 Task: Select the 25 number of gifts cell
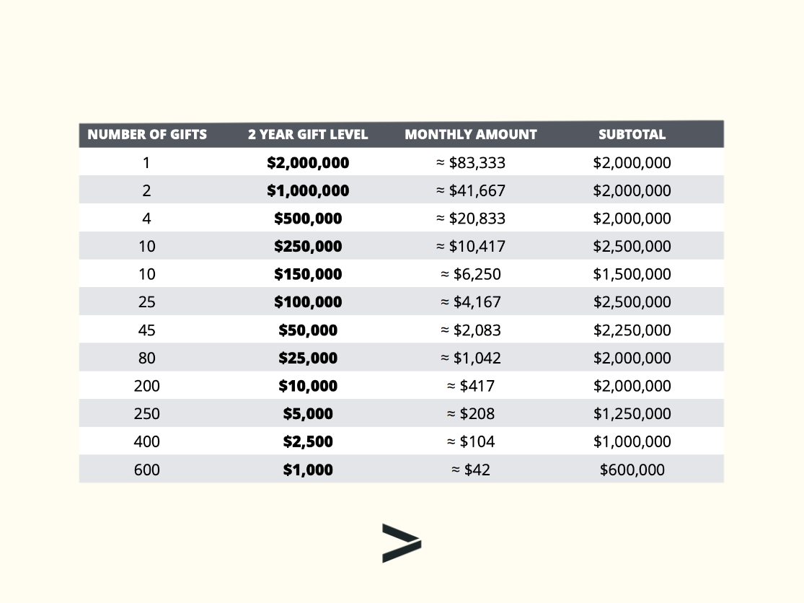pos(147,302)
